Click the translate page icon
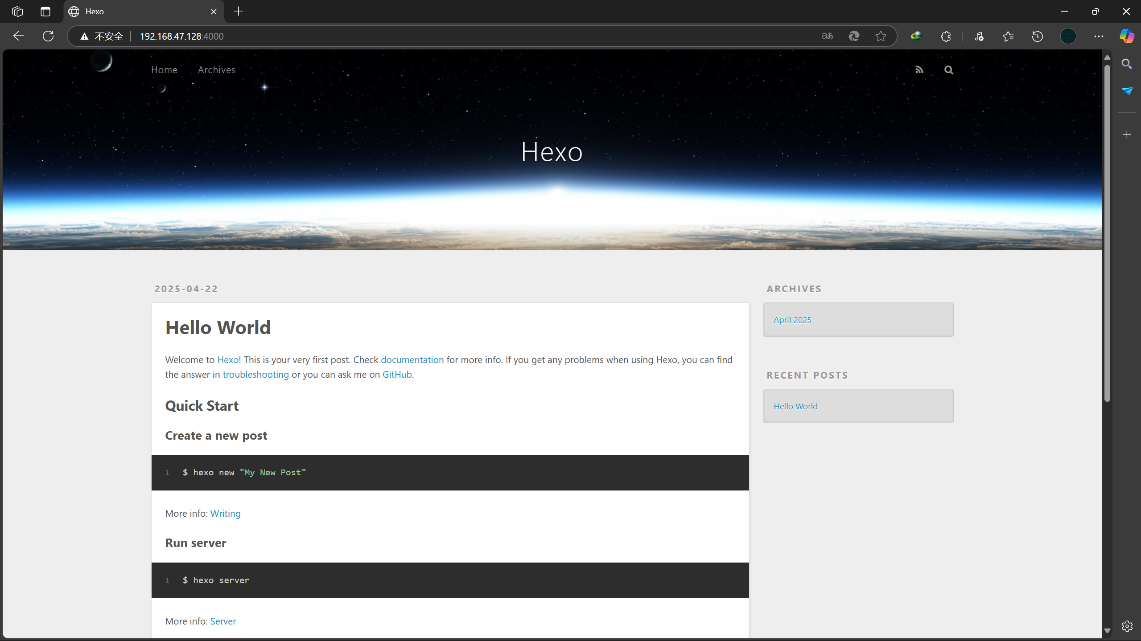1141x641 pixels. click(x=827, y=36)
